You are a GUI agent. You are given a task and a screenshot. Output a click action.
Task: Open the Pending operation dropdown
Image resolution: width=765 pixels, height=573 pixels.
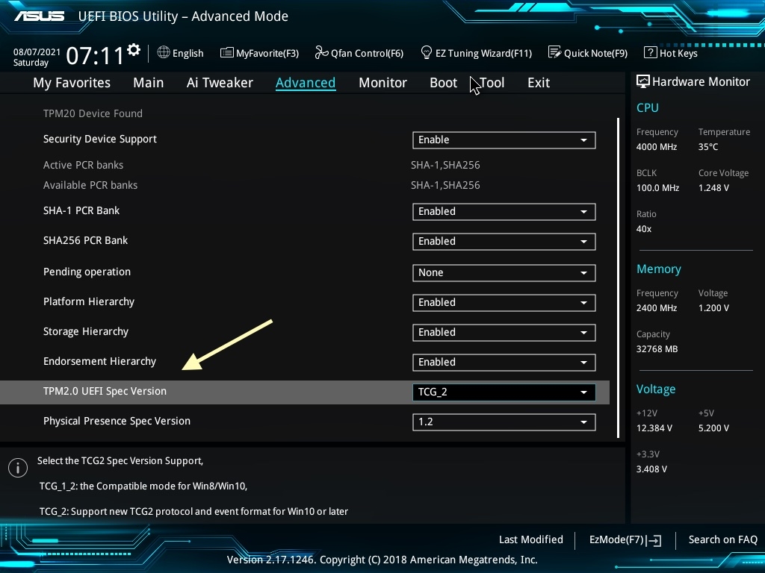(504, 272)
